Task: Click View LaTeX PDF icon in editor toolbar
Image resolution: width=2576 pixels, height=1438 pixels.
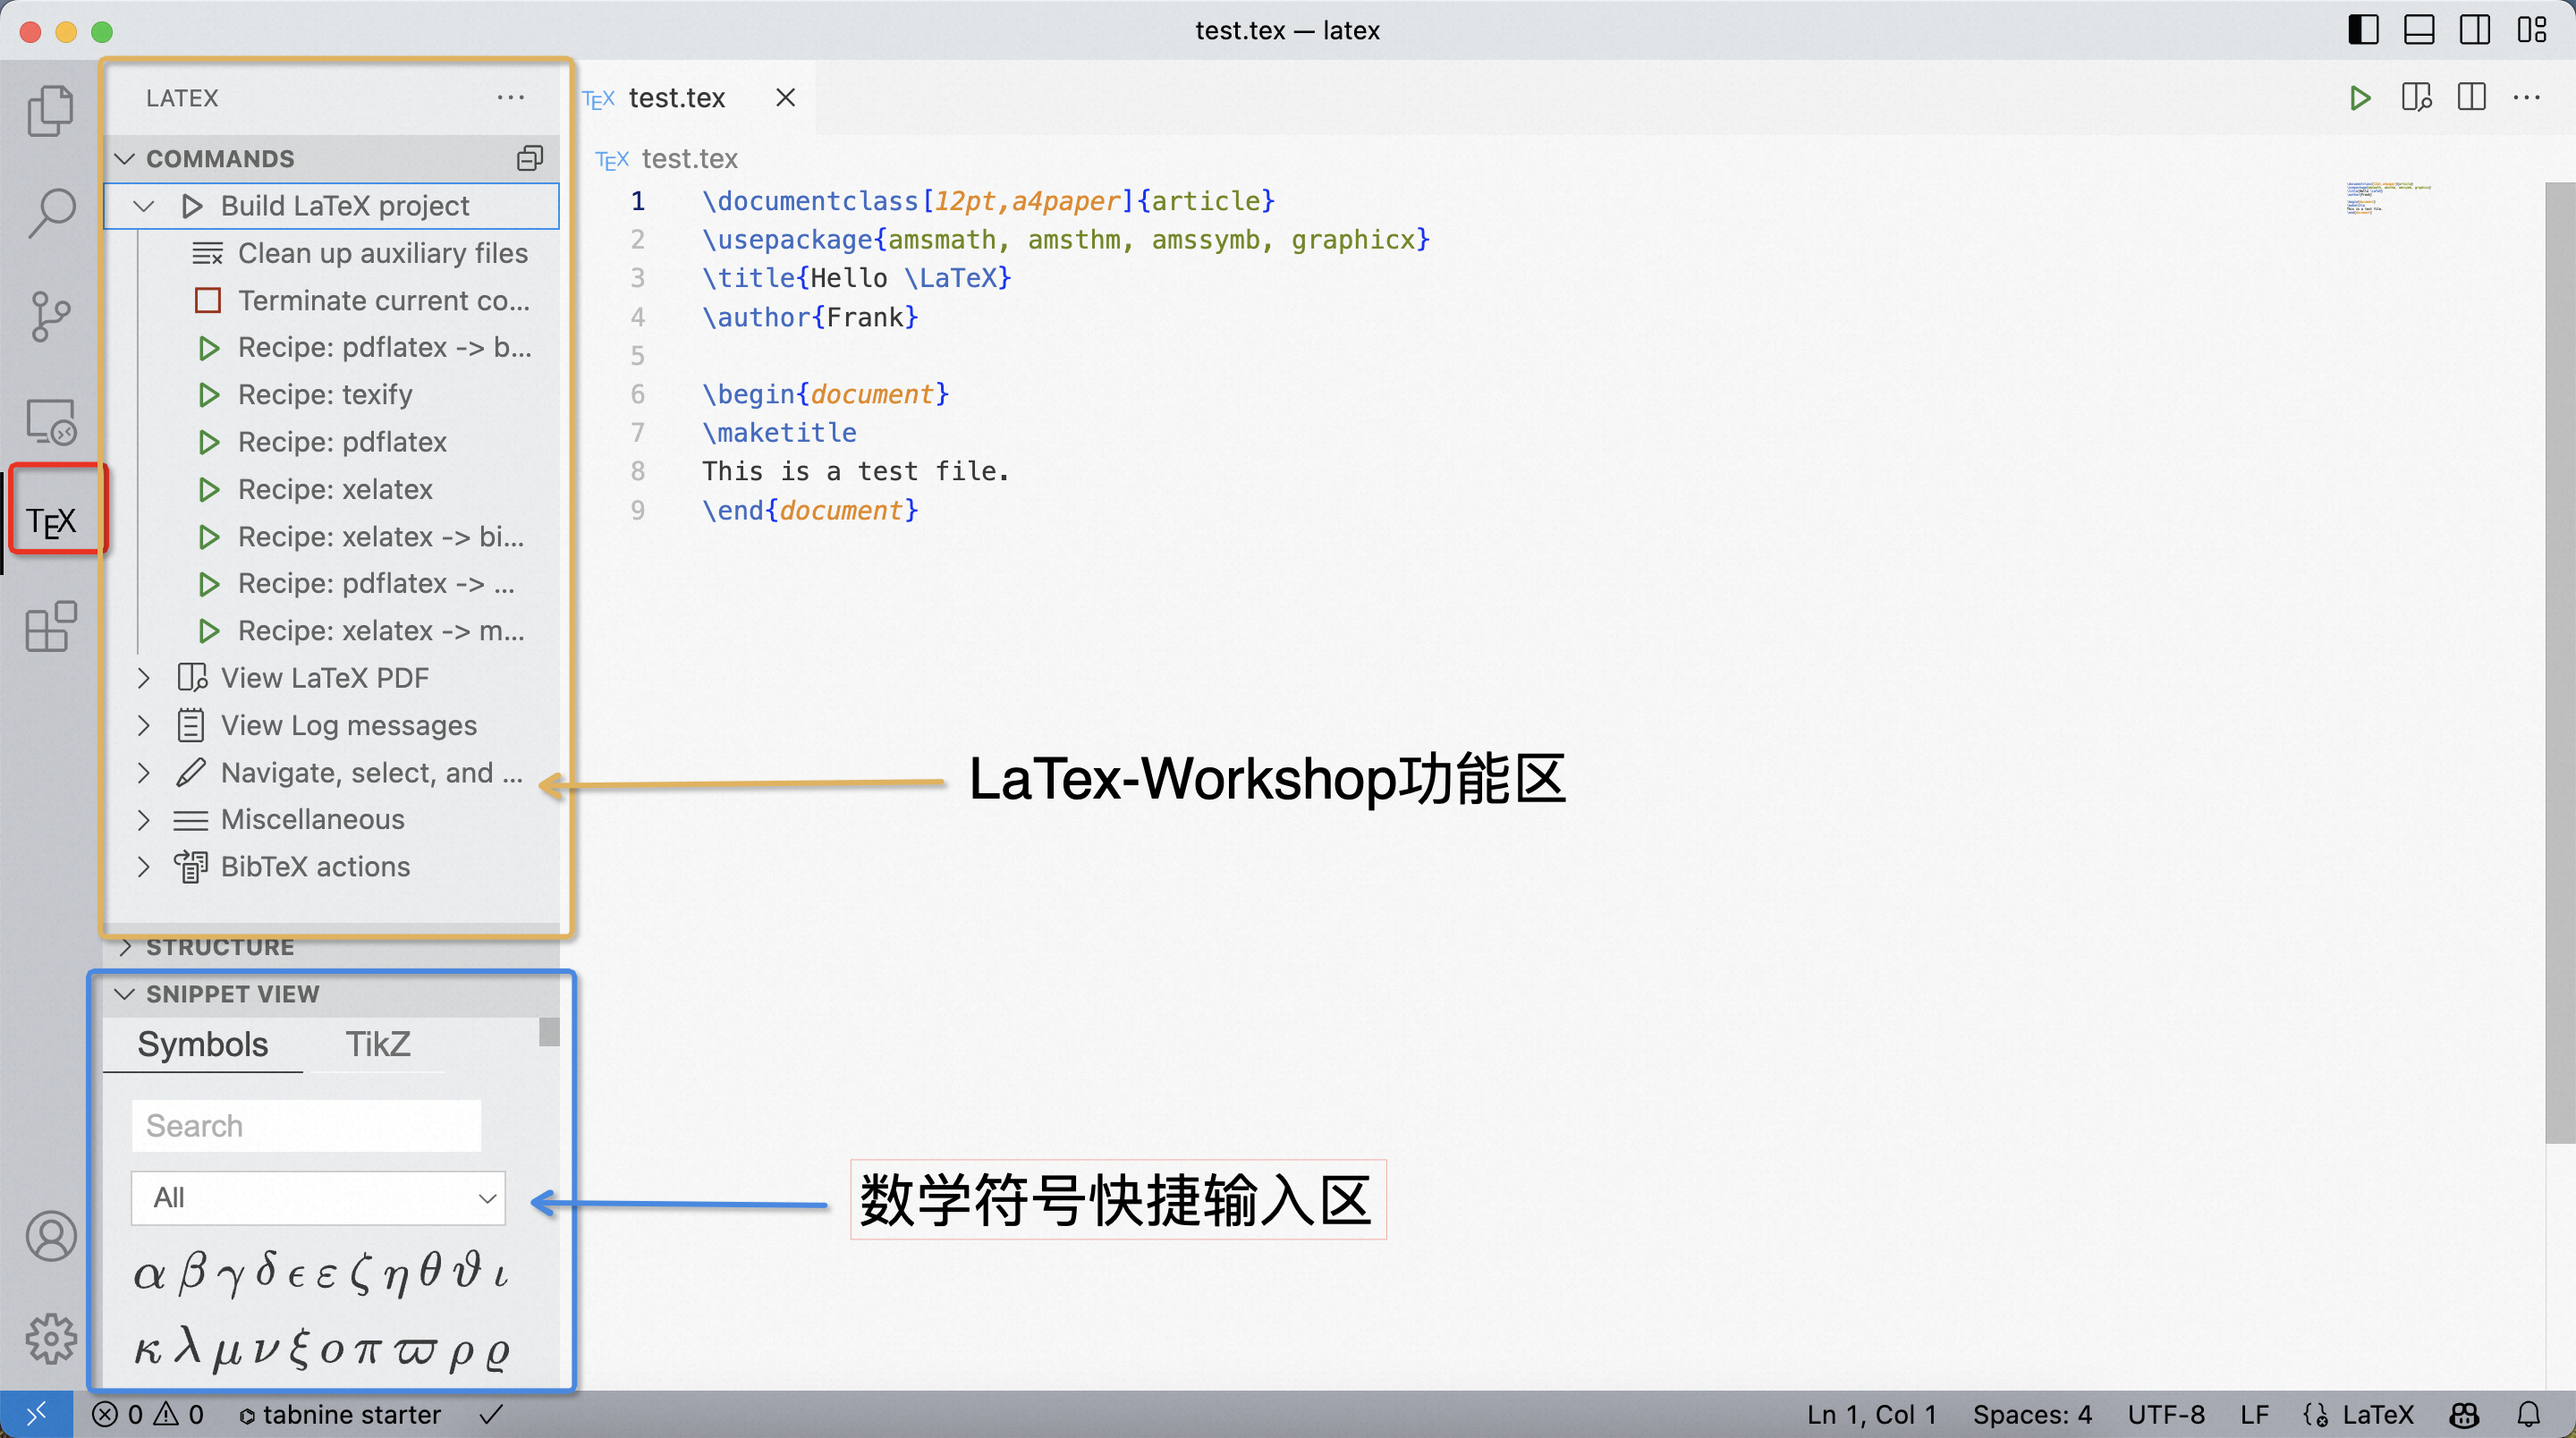Action: tap(2417, 98)
